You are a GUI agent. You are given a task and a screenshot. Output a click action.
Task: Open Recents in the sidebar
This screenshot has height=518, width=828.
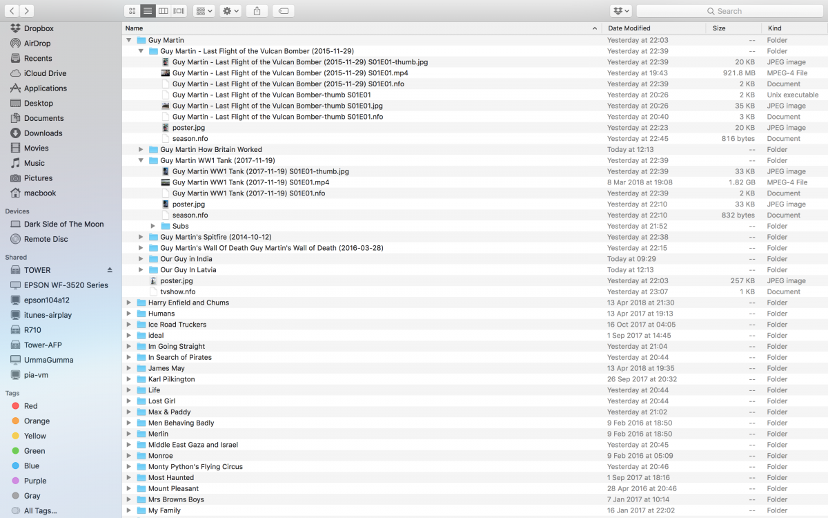pos(38,58)
